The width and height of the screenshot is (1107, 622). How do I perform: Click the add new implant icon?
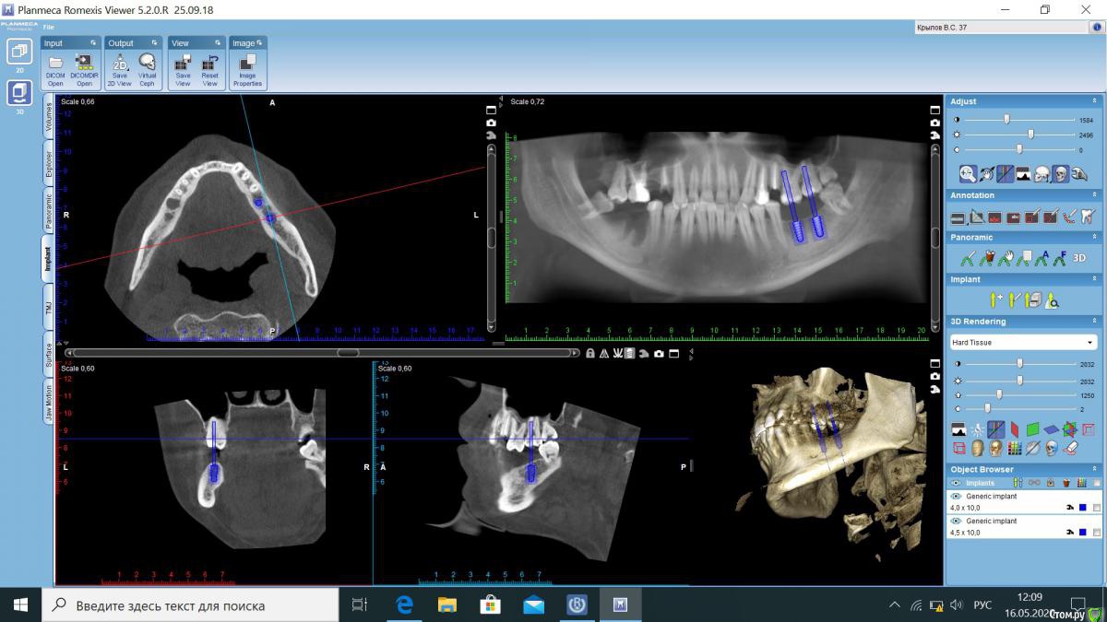[995, 299]
